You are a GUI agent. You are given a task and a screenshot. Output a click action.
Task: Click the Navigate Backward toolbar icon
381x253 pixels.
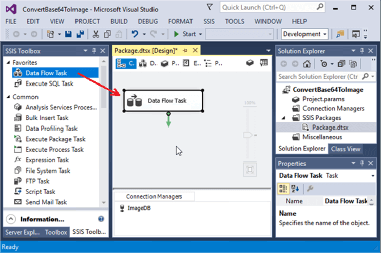pos(16,34)
